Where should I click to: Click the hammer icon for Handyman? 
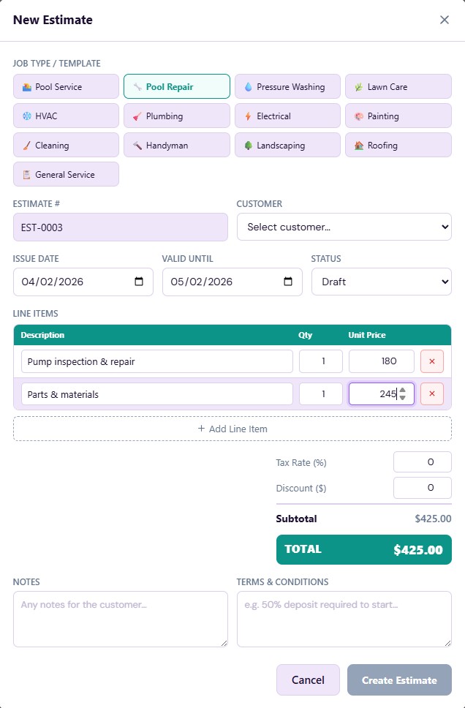coord(137,145)
